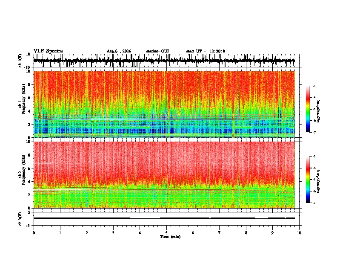Click the "station=OUI" header label
This screenshot has height=261, width=337.
157,51
